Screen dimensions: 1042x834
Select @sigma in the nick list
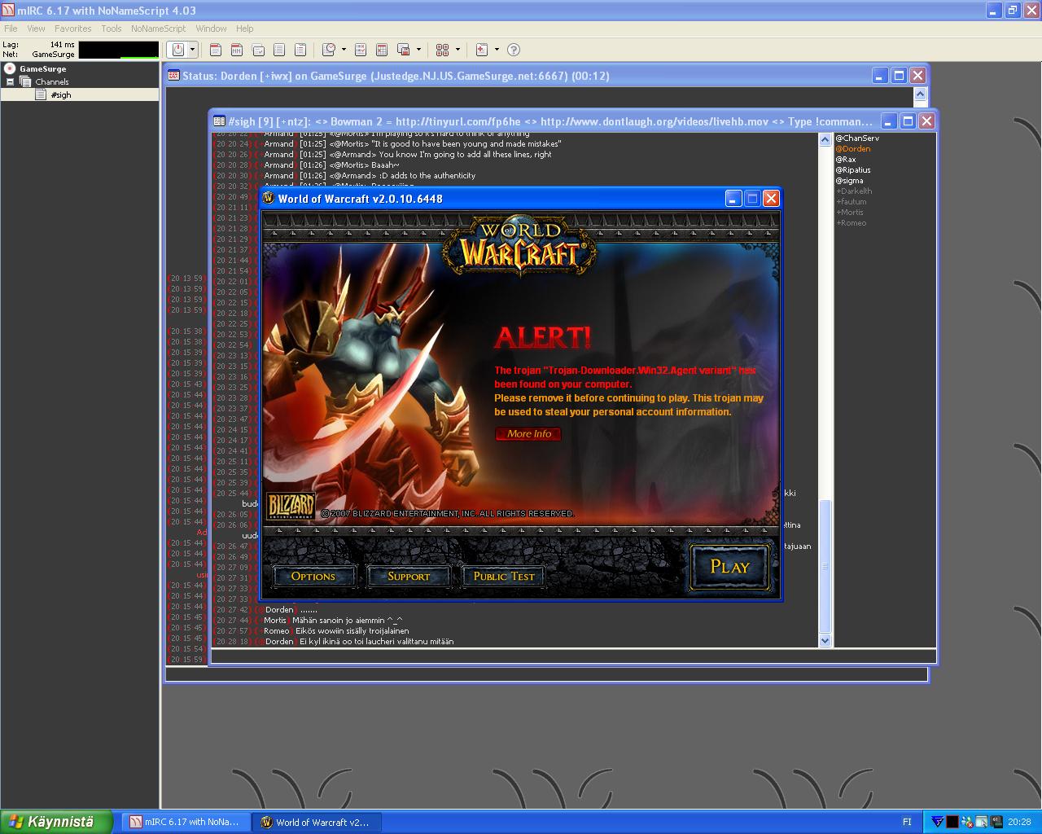click(x=849, y=181)
